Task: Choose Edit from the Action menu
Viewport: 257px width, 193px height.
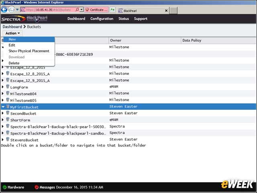Action: click(x=29, y=45)
